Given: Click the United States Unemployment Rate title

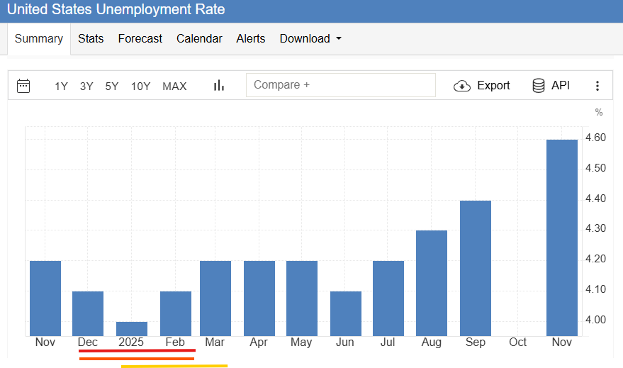Looking at the screenshot, I should click(x=116, y=10).
